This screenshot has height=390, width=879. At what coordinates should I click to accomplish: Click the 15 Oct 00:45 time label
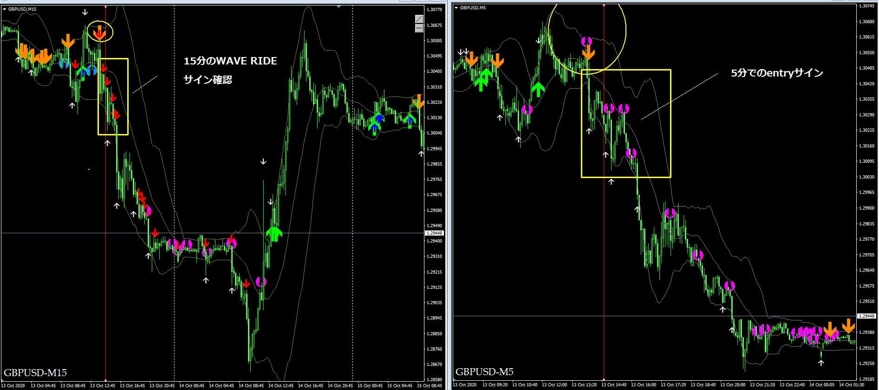coord(370,386)
